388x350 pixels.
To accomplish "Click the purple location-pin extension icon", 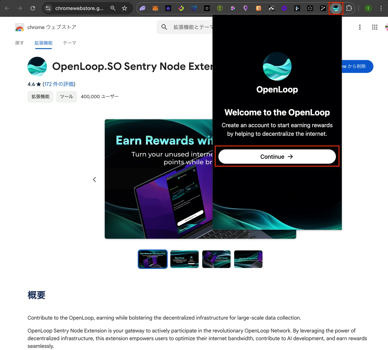I will (246, 8).
